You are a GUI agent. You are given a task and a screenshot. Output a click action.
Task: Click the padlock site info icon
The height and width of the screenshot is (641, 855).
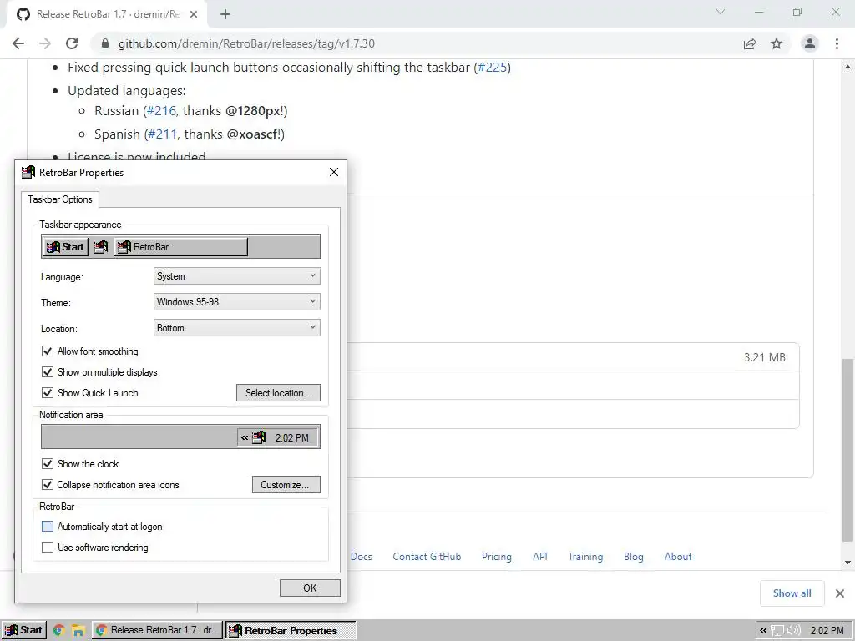105,43
